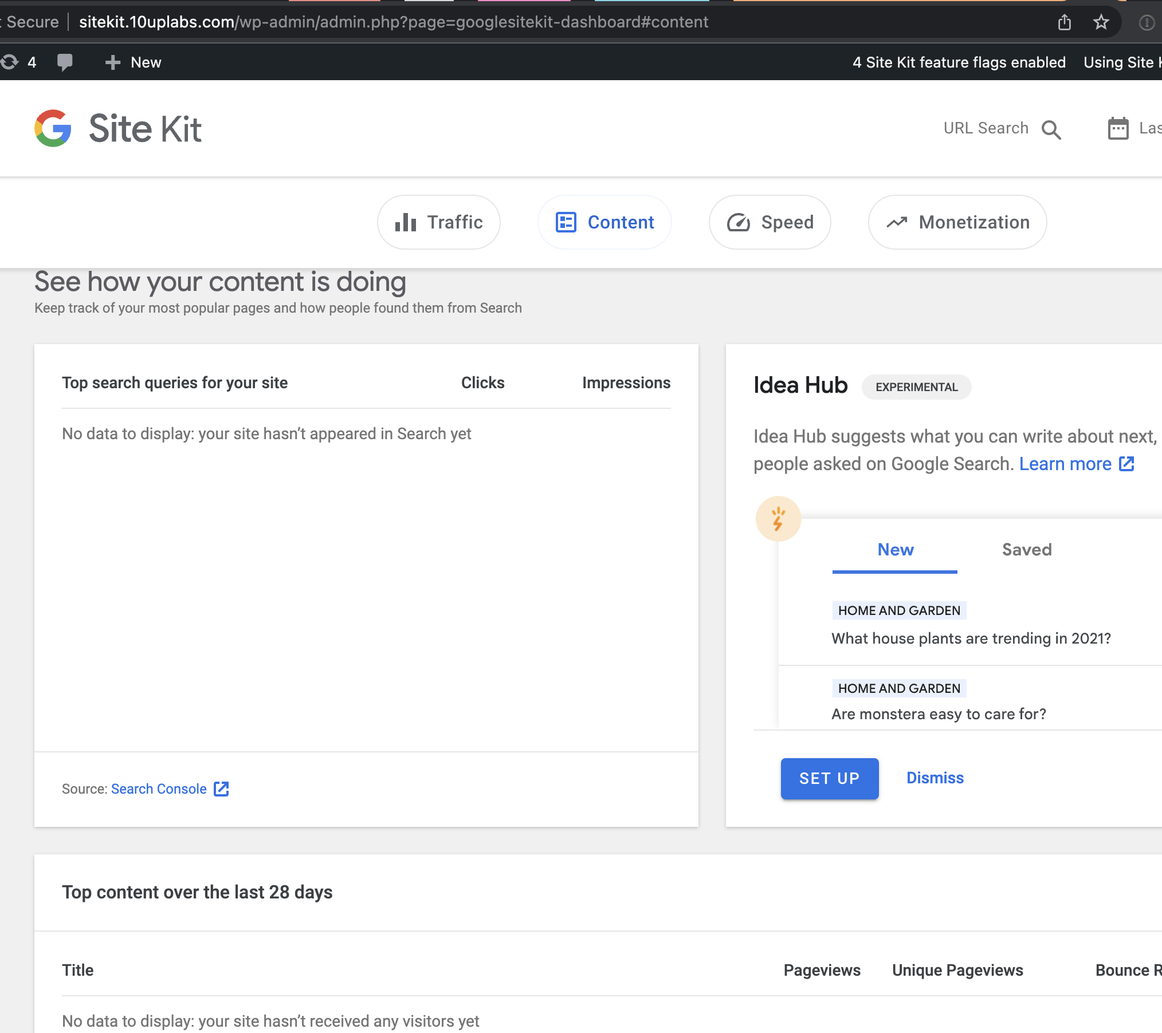This screenshot has height=1033, width=1162.
Task: Dismiss the Idea Hub promotion
Action: click(935, 778)
